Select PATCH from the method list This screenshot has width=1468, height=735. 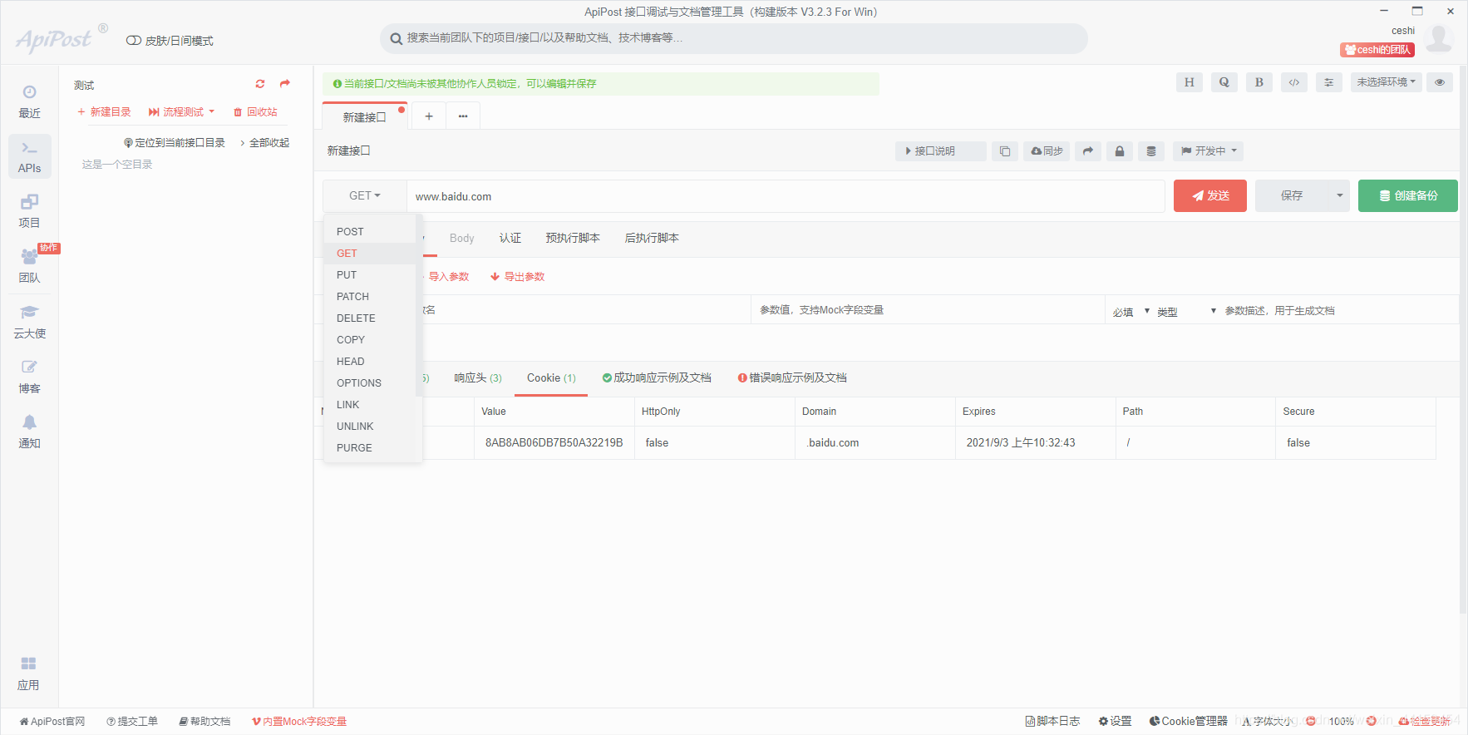(370, 297)
